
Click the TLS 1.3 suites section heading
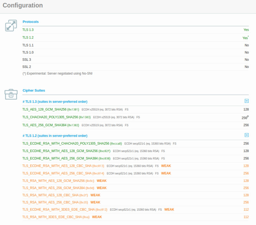[55, 101]
